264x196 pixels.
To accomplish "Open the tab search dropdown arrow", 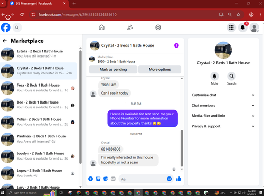I will pyautogui.click(x=3, y=3).
